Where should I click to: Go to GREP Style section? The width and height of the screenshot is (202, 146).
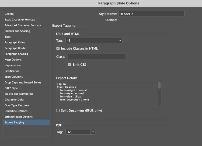pyautogui.click(x=11, y=88)
